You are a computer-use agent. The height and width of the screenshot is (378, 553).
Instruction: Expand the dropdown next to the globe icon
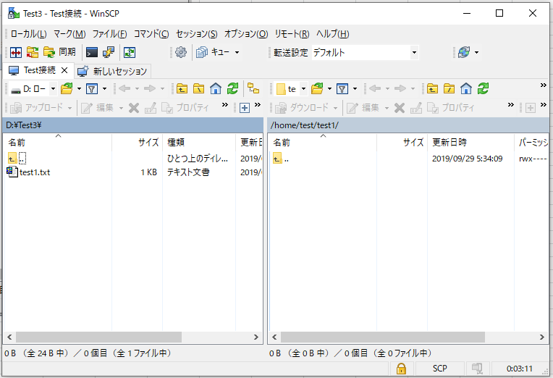tap(476, 53)
